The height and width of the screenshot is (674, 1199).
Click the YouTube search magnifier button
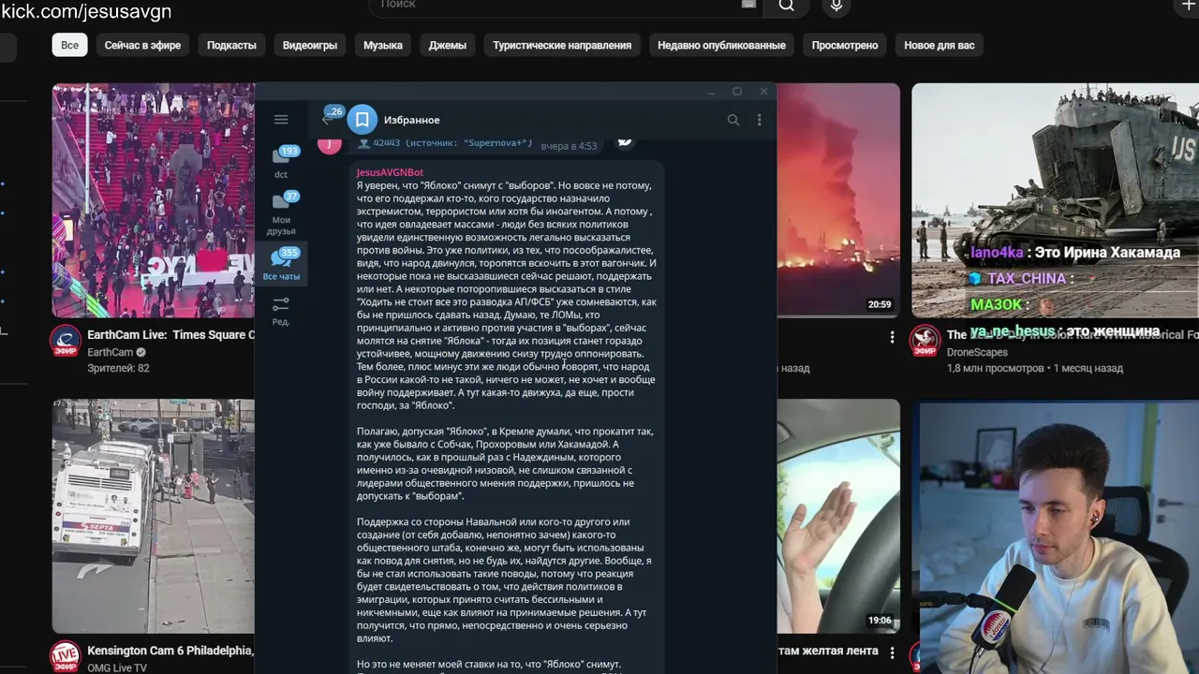coord(787,6)
